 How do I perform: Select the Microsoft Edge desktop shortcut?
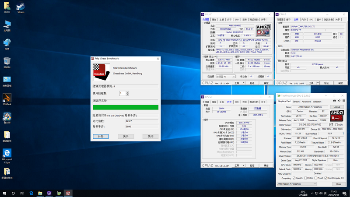[7, 156]
